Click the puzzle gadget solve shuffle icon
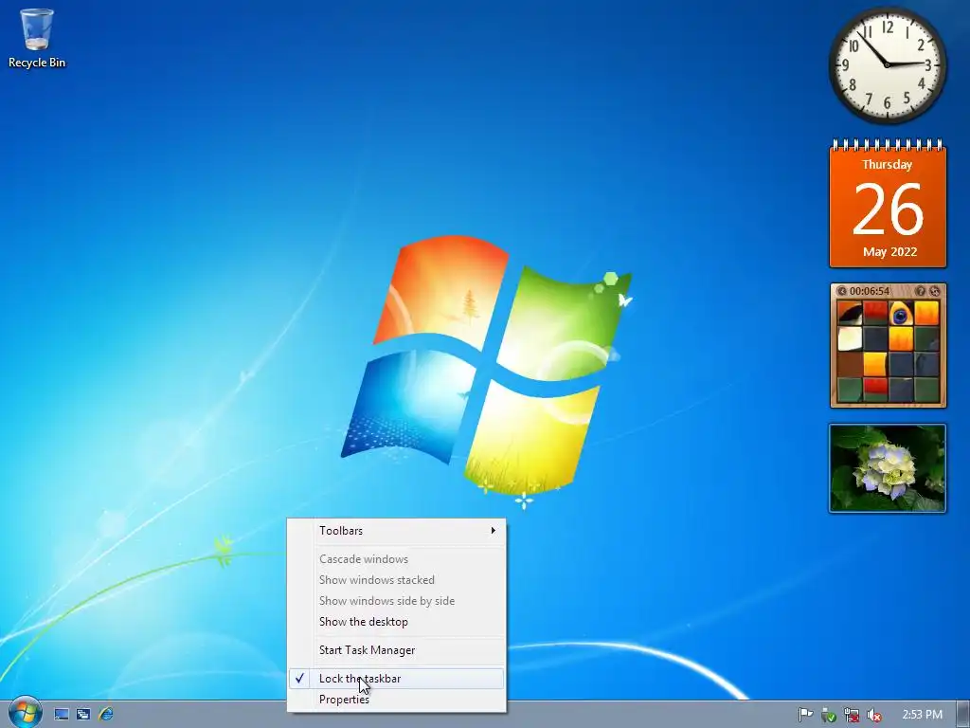 [935, 291]
